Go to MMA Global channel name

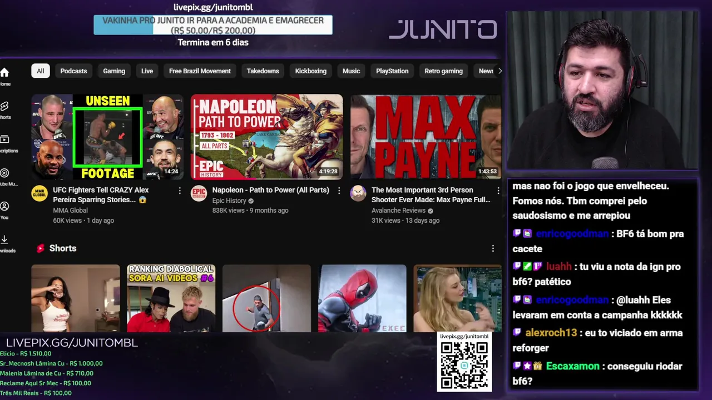point(70,211)
